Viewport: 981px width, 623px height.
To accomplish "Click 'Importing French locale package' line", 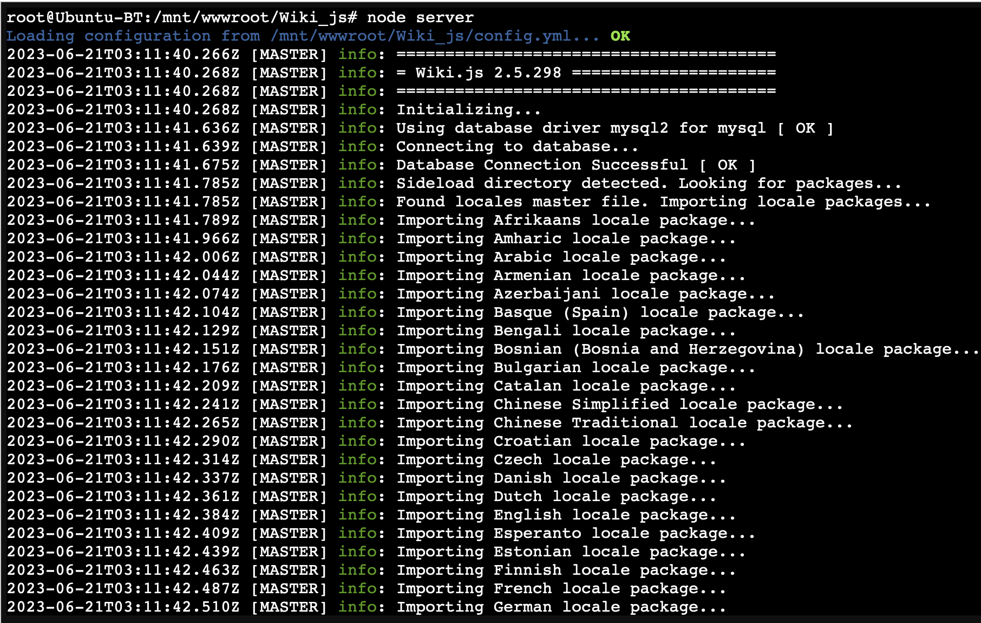I will click(x=561, y=588).
